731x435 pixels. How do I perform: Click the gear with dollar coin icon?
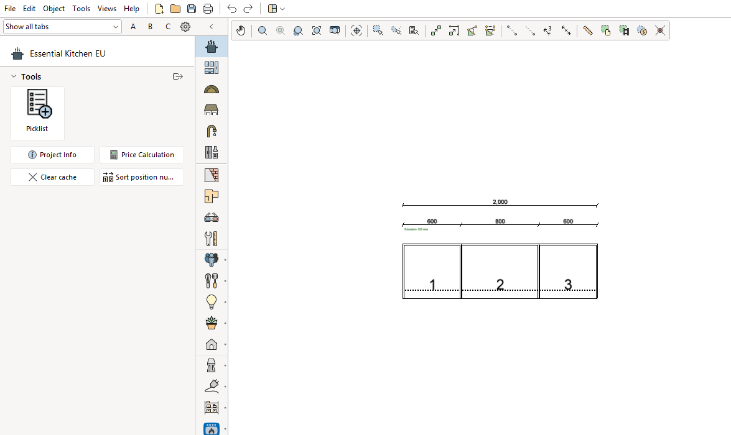click(642, 30)
